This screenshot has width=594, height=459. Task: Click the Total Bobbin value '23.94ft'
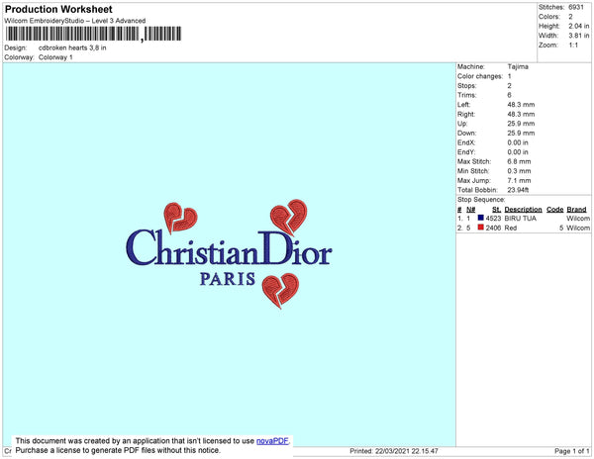click(x=518, y=190)
